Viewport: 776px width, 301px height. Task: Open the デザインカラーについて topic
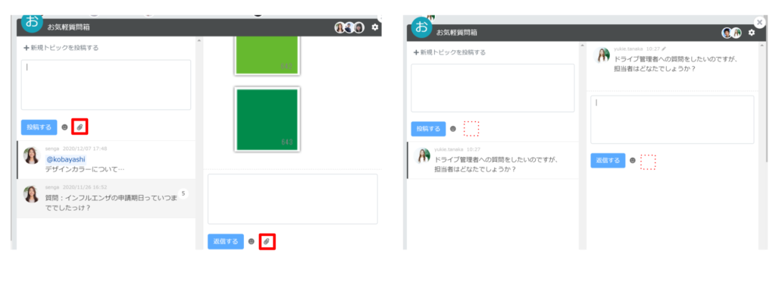coord(106,159)
